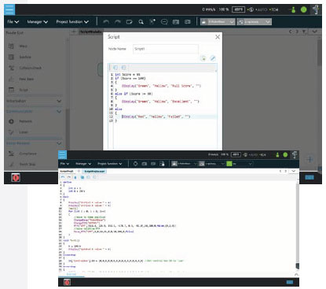Screen dimensions: 326x289
Task: Click the robot arm icon in lower window
Action: [295, 154]
